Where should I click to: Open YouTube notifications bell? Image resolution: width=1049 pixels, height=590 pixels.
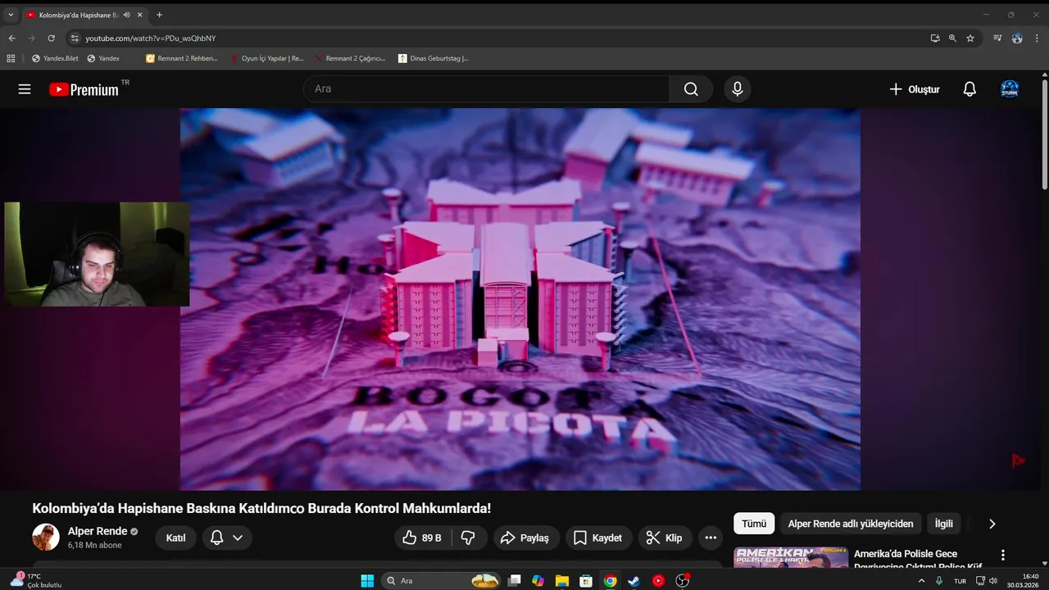[x=970, y=89]
